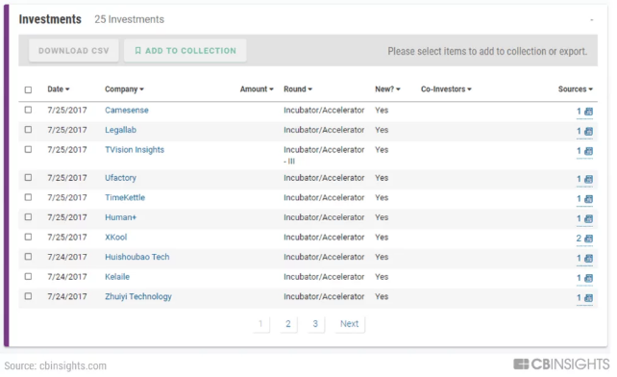The image size is (617, 377).
Task: Open the Kelaile company link
Action: pyautogui.click(x=117, y=277)
